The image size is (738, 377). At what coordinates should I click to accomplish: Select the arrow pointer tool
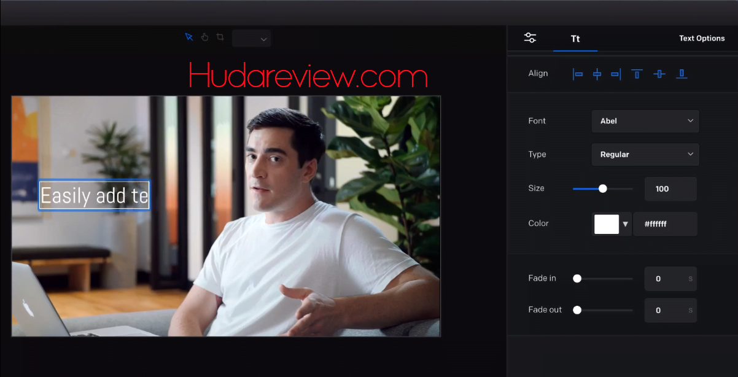[x=189, y=37]
